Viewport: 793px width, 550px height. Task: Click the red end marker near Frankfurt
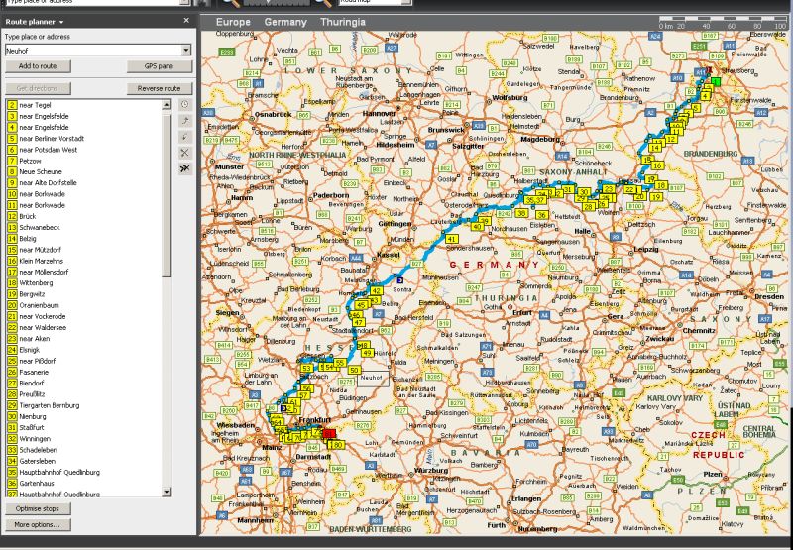tap(329, 433)
